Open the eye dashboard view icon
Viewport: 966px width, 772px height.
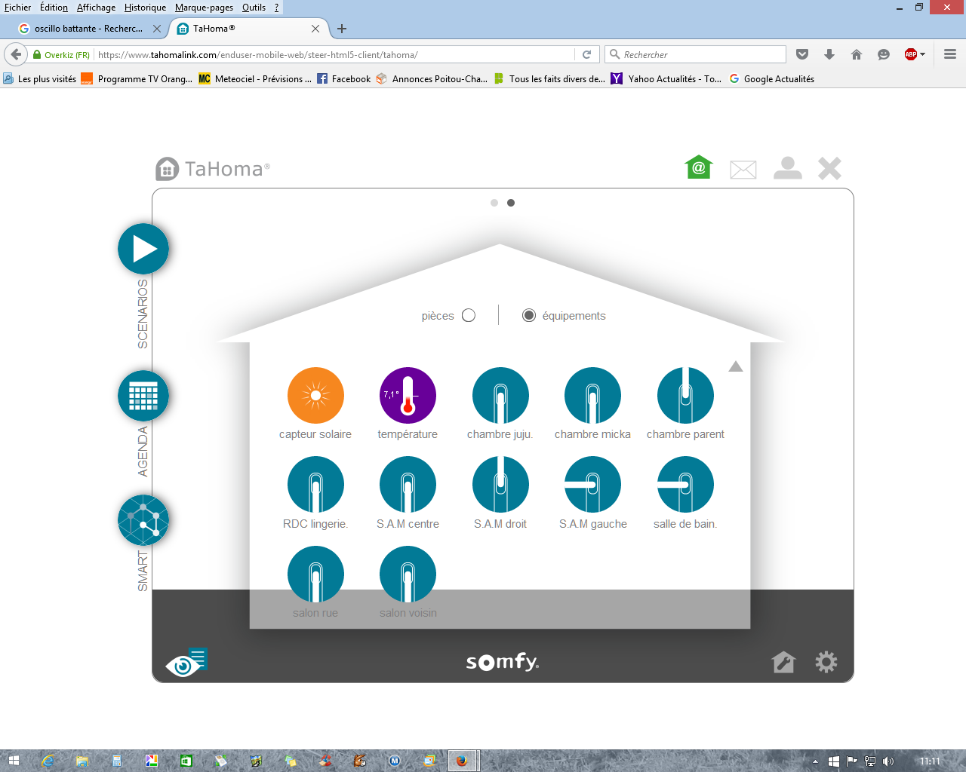[x=186, y=663]
